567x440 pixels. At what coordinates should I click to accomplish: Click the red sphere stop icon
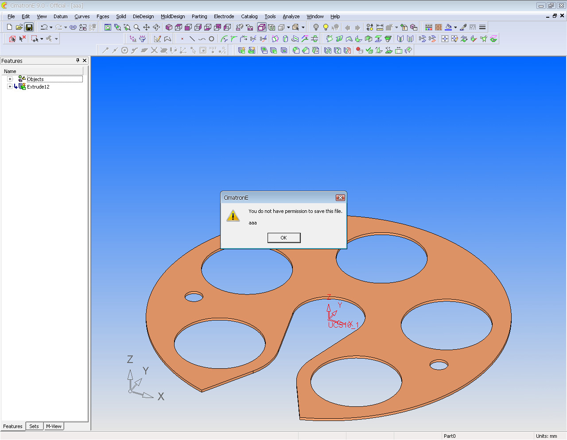point(359,50)
